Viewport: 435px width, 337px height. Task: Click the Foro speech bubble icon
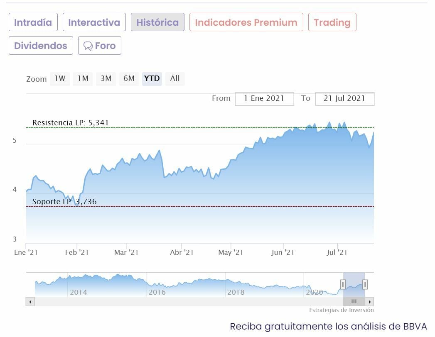[x=88, y=46]
